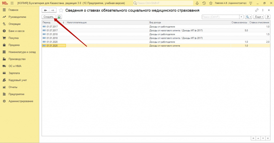Click rate 1,5 in Ставка отчисления column
Image resolution: width=274 pixels, height=143 pixels.
pyautogui.click(x=268, y=34)
